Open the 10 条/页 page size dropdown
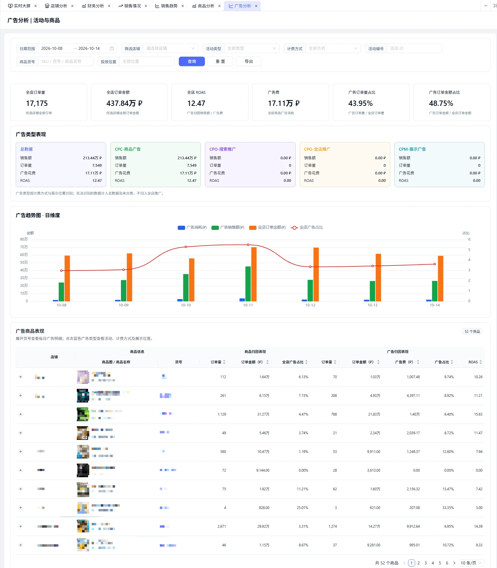Screen dimensions: 497x568 coord(471,563)
